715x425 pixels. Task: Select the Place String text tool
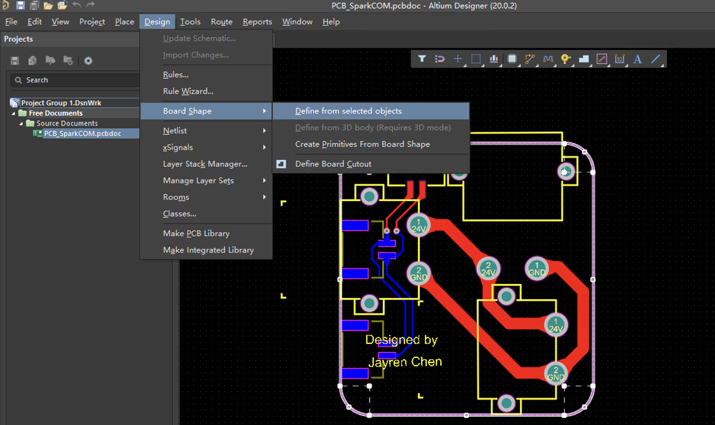(x=638, y=59)
